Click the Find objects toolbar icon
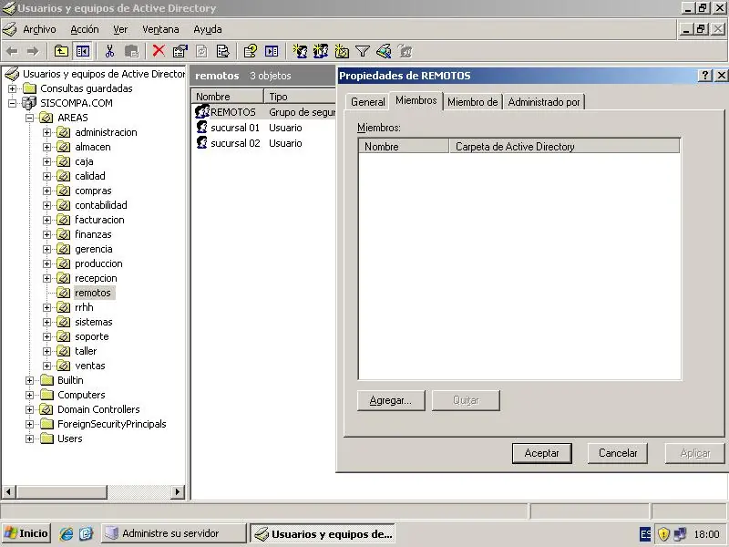The image size is (729, 547). coord(384,51)
